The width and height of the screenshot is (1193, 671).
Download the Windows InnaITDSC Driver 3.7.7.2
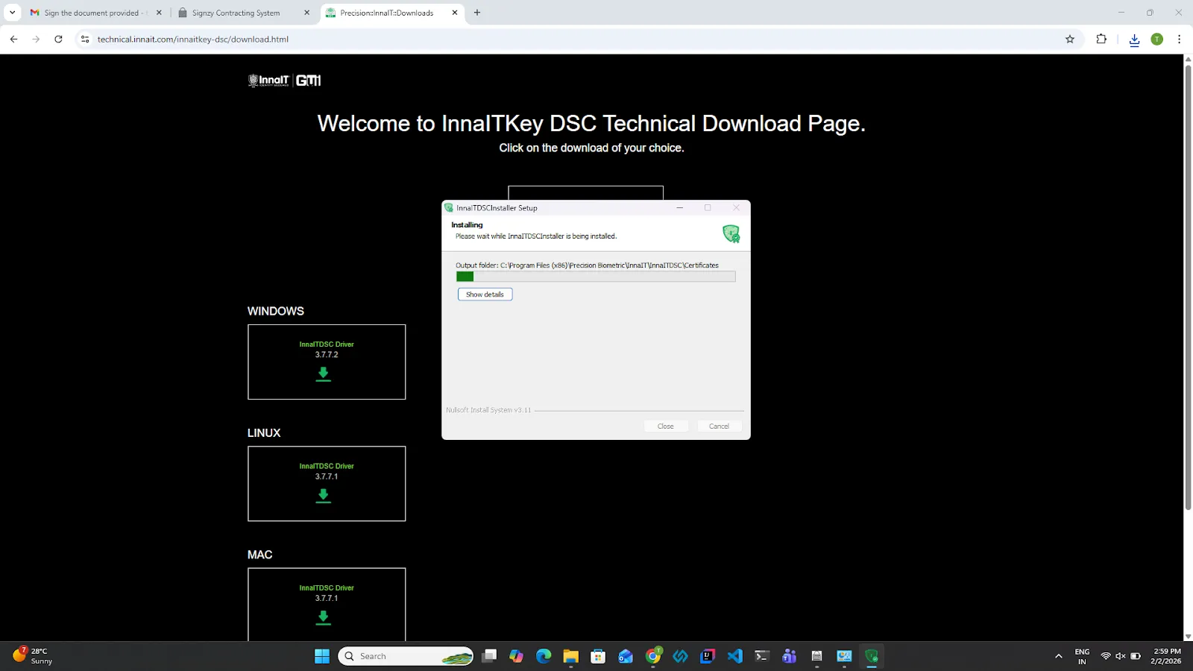tap(323, 374)
